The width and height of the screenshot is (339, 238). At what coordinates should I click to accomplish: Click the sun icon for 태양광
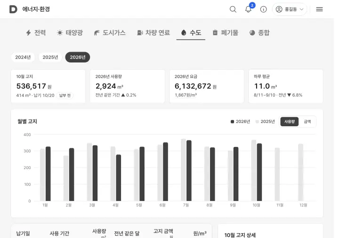(60, 33)
